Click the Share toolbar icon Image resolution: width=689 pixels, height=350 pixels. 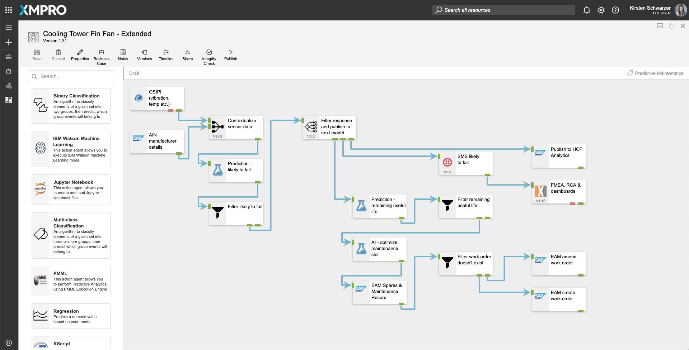point(187,53)
